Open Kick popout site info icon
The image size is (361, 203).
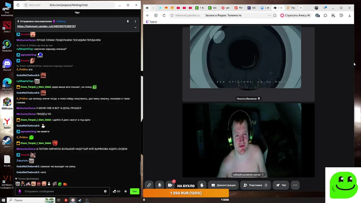tap(26, 5)
